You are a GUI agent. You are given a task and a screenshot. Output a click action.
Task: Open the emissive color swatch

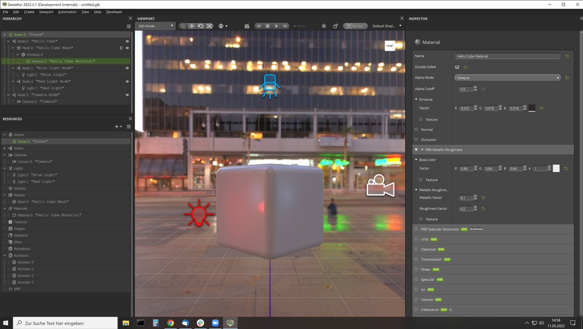pos(532,108)
